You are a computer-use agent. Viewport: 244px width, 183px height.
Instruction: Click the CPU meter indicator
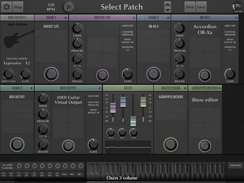coord(237,6)
